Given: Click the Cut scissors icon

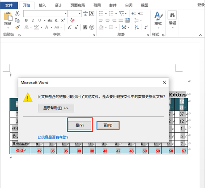Looking at the screenshot, I should 17,13.
